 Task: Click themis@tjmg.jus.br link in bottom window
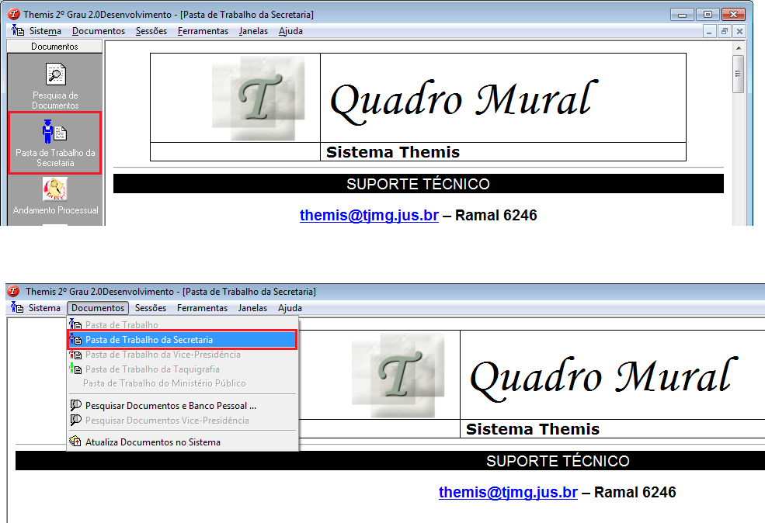(x=508, y=492)
